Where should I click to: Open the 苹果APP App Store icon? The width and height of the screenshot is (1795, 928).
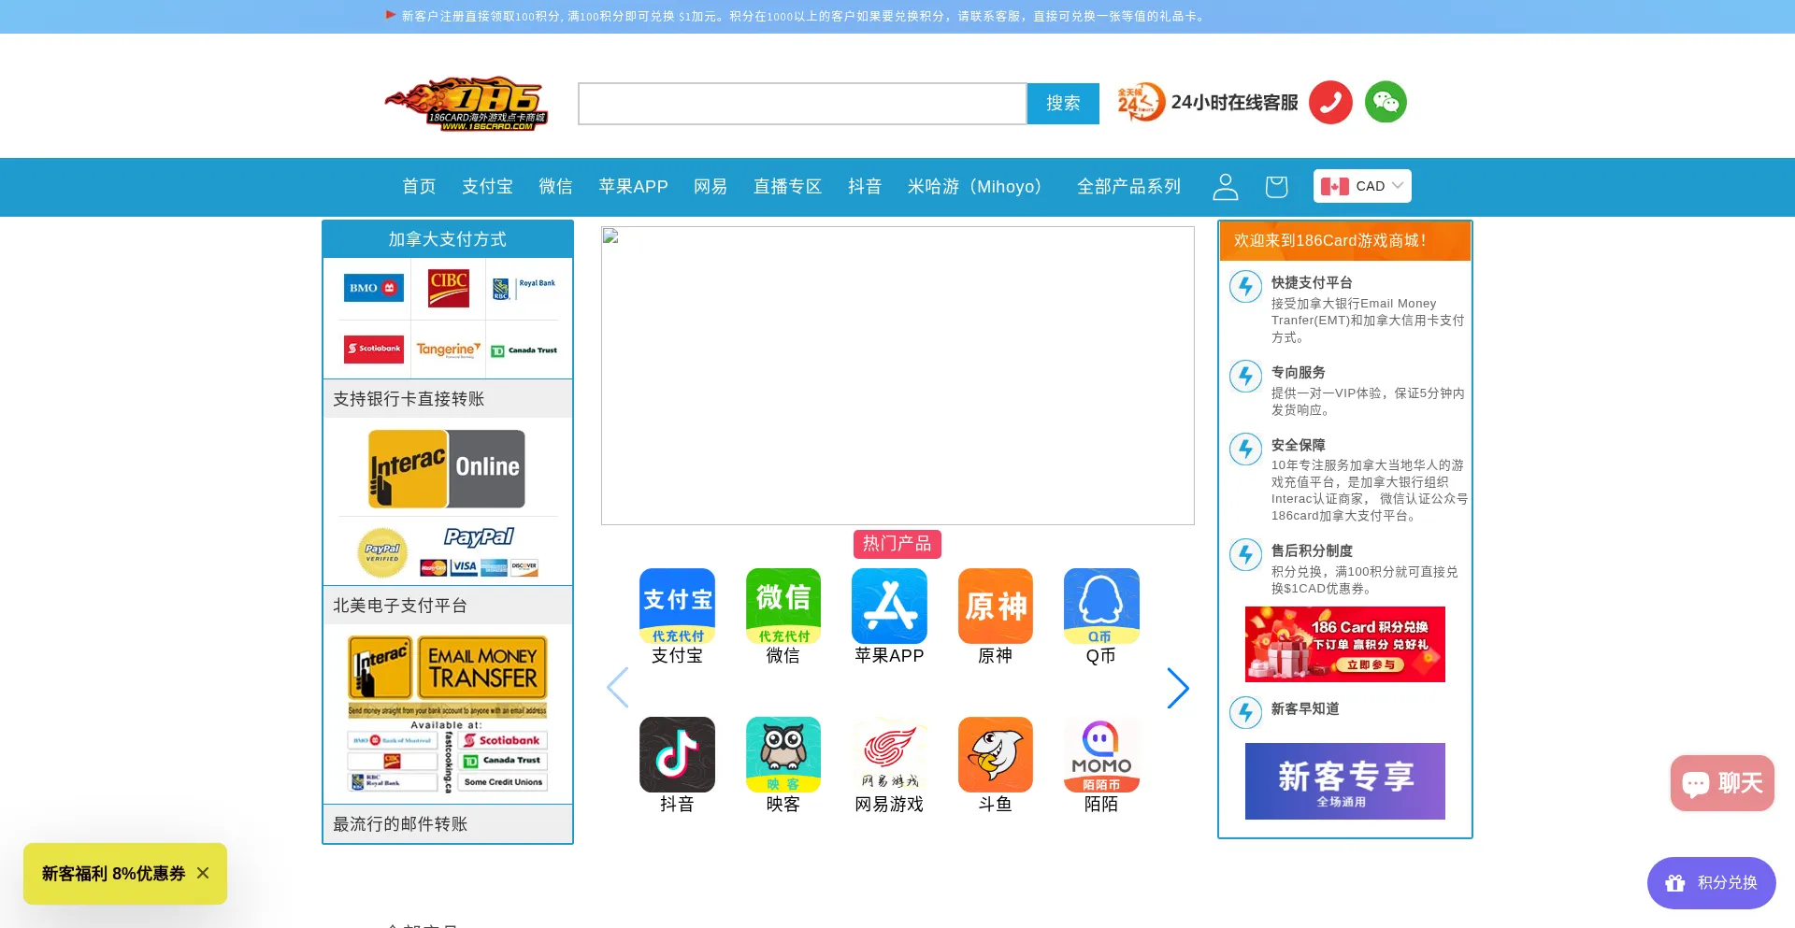tap(889, 606)
